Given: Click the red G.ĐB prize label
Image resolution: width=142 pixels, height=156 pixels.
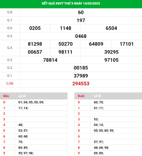Looking at the screenshot, I should 10,83.
